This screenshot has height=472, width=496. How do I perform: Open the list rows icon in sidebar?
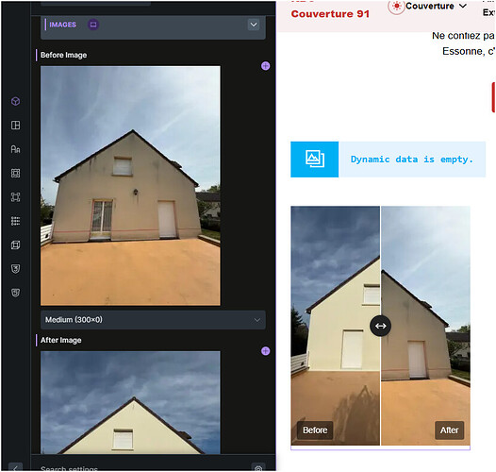pyautogui.click(x=15, y=221)
